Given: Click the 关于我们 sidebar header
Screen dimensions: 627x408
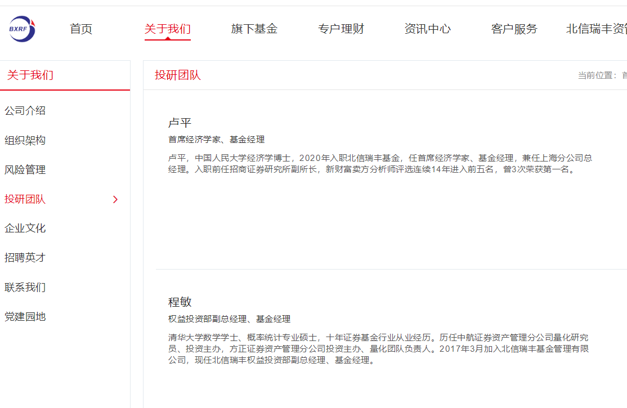Looking at the screenshot, I should [x=30, y=75].
